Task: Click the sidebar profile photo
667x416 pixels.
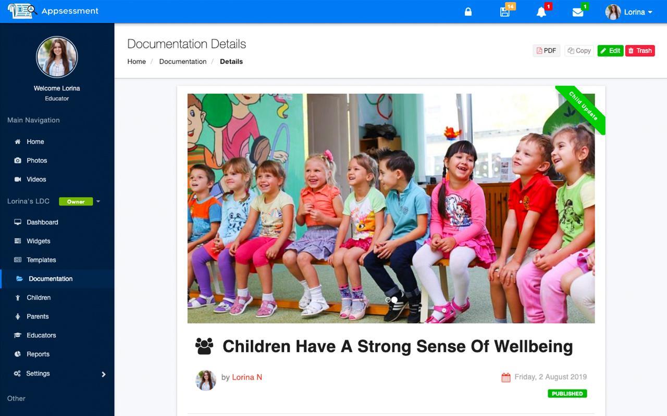Action: pos(57,57)
